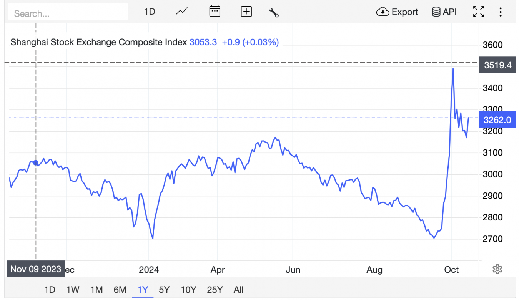Switch to the 5Y time range

coord(164,290)
